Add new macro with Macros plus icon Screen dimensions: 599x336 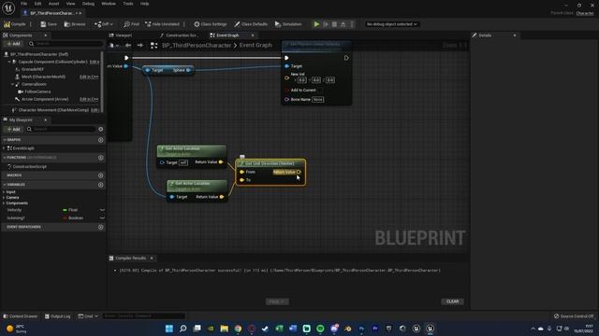101,175
